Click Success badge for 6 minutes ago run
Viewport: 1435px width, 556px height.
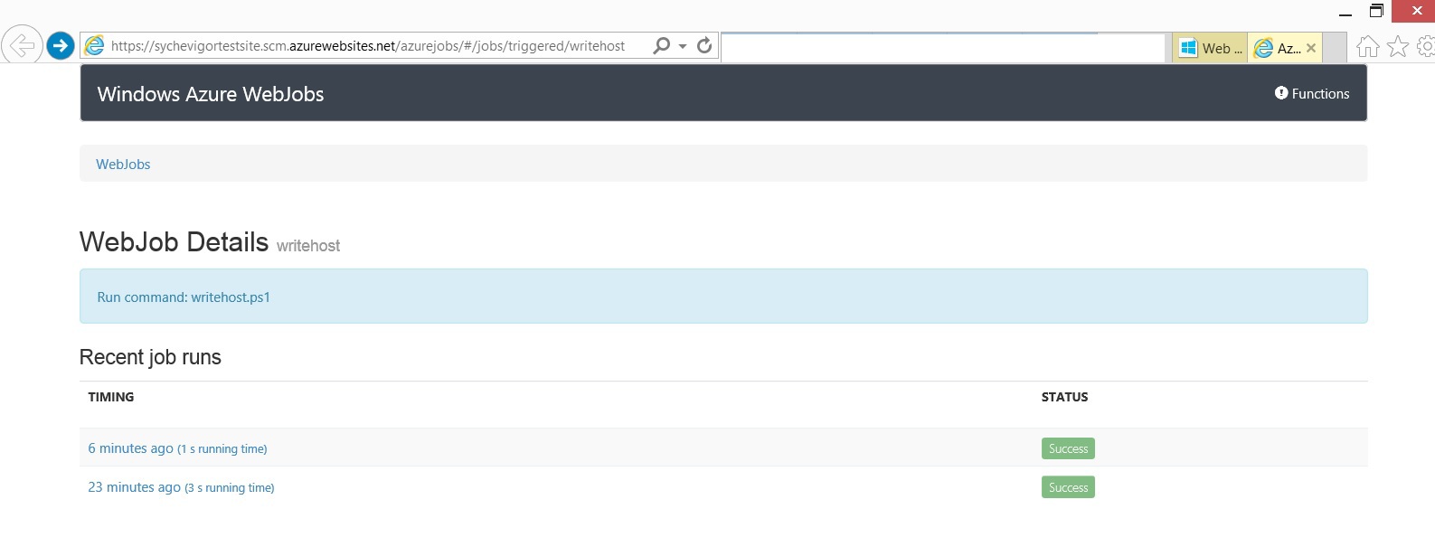pos(1068,448)
